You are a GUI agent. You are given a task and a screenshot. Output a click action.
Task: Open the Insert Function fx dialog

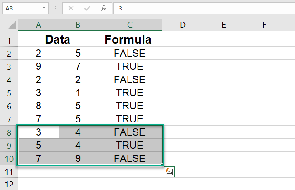tap(103, 8)
